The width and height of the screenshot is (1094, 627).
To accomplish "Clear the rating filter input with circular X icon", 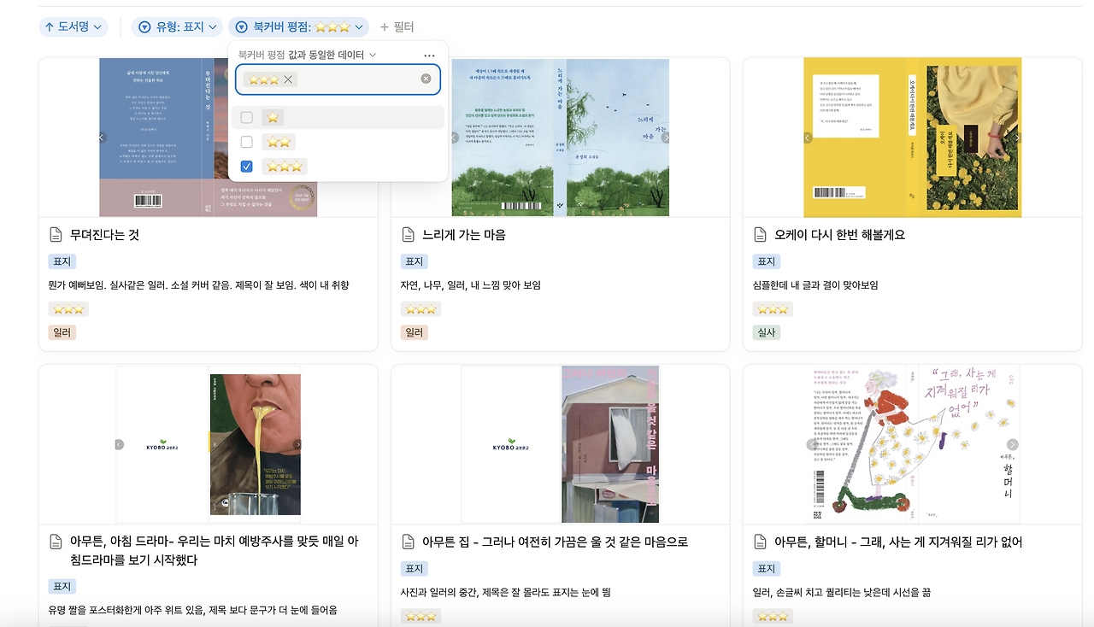I will click(x=424, y=78).
